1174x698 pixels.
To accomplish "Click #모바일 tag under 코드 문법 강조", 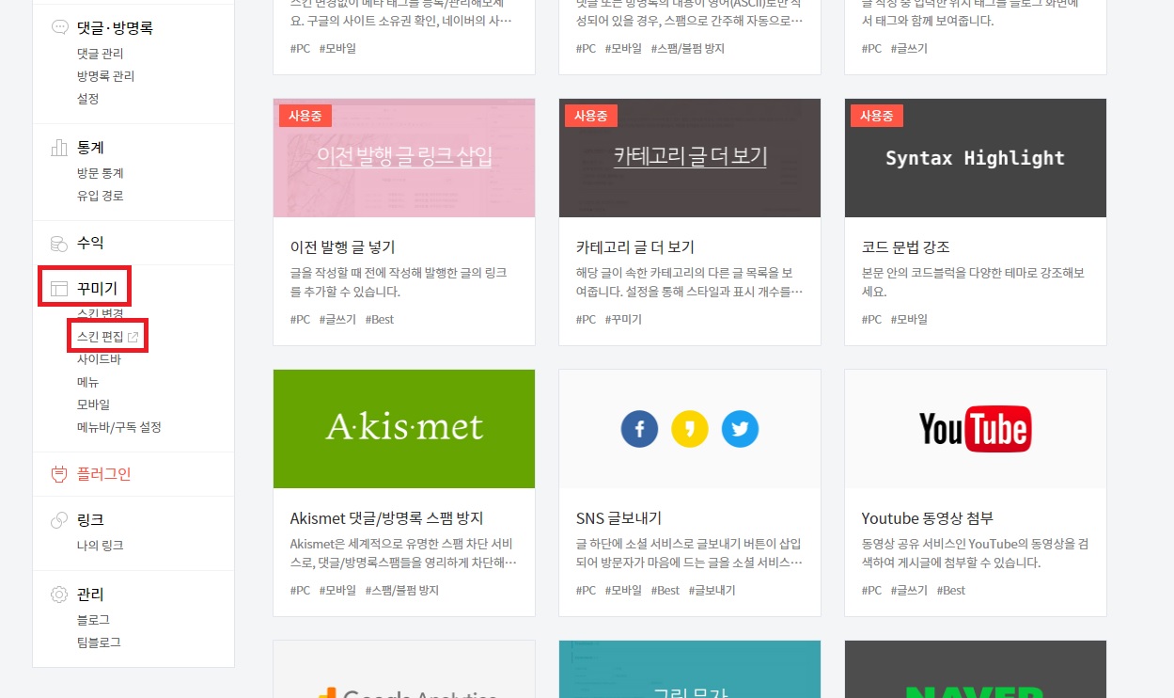I will coord(909,320).
